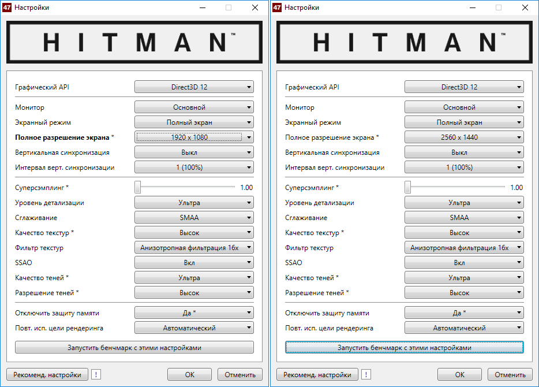Open Сглаживание SMAA dropdown in left window

pyautogui.click(x=194, y=218)
